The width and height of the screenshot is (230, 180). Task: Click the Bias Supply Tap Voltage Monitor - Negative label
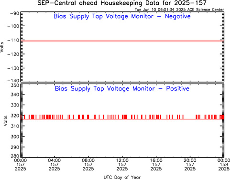pos(122,16)
